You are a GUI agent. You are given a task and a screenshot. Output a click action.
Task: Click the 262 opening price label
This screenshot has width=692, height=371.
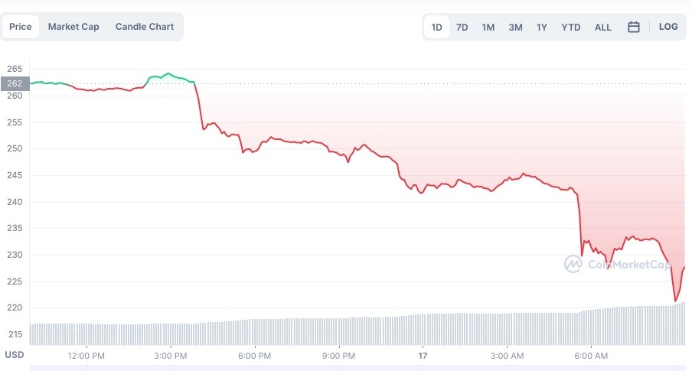(x=15, y=83)
